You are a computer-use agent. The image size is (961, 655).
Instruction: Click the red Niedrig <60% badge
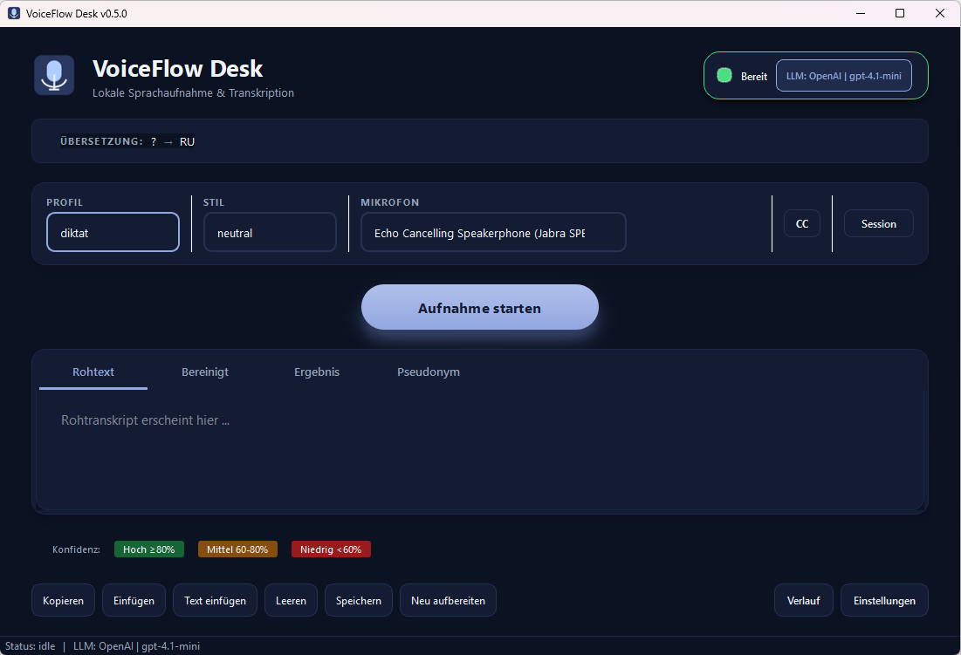331,549
